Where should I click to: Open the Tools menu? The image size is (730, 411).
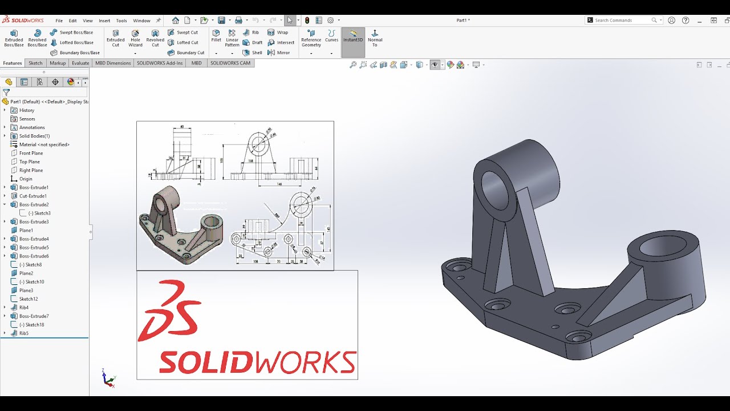(x=121, y=21)
